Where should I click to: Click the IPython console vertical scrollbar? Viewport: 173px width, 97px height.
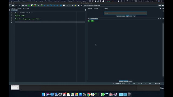pyautogui.click(x=163, y=50)
